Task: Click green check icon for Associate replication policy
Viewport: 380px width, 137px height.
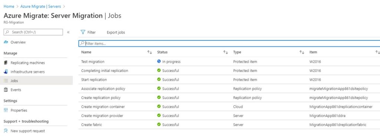Action: click(x=159, y=88)
